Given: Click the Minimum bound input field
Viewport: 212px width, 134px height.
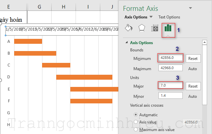Looking at the screenshot, I should coord(171,58).
